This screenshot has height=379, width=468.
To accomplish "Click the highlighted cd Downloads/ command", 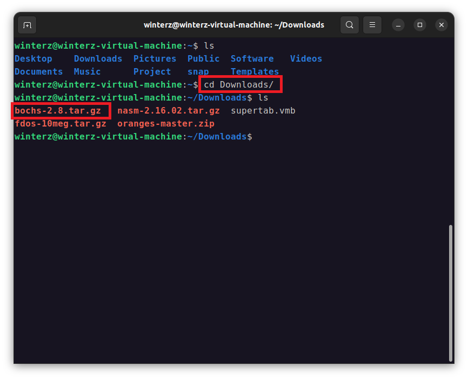I will (239, 84).
